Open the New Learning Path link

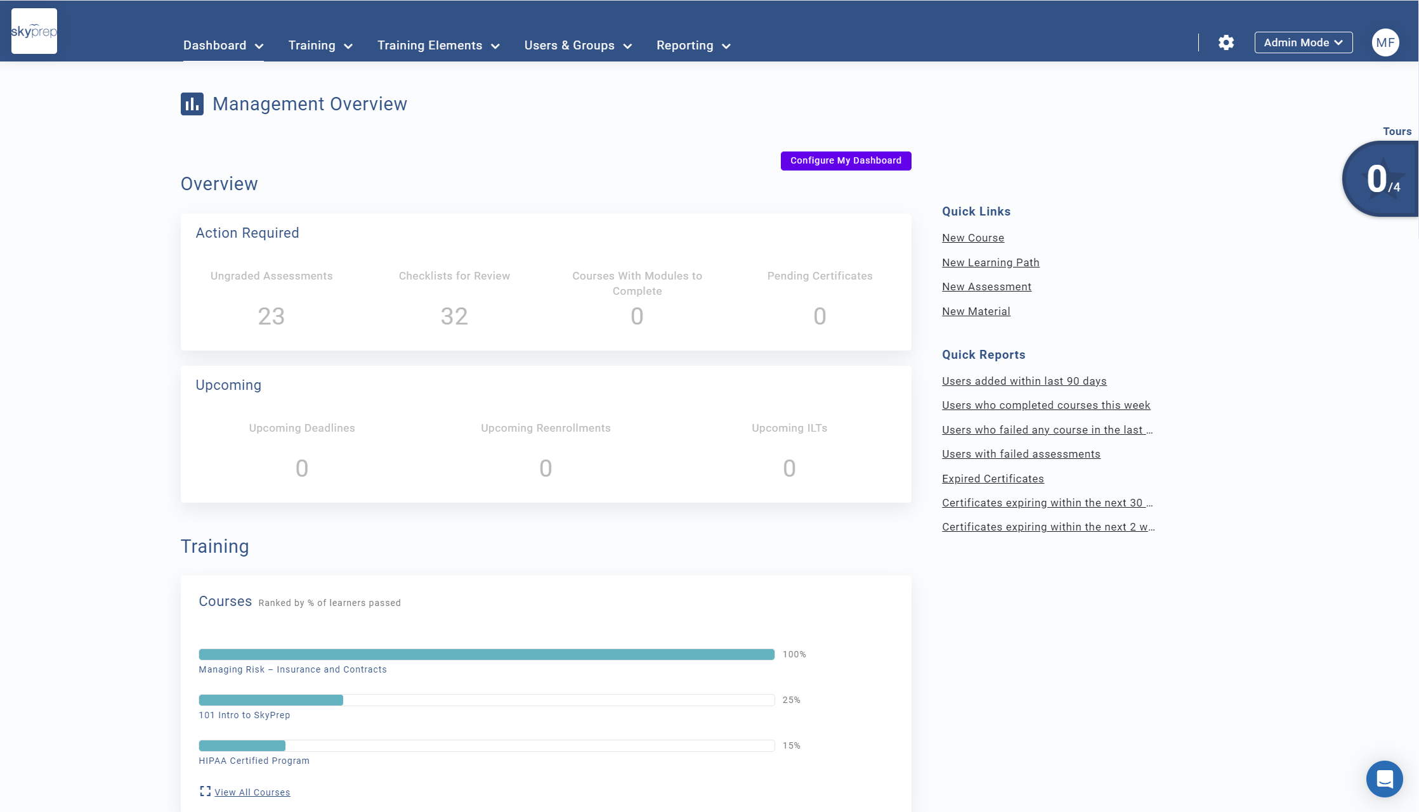tap(990, 262)
